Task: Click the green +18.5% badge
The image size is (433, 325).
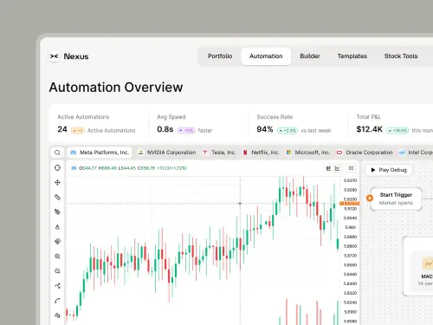Action: 397,131
